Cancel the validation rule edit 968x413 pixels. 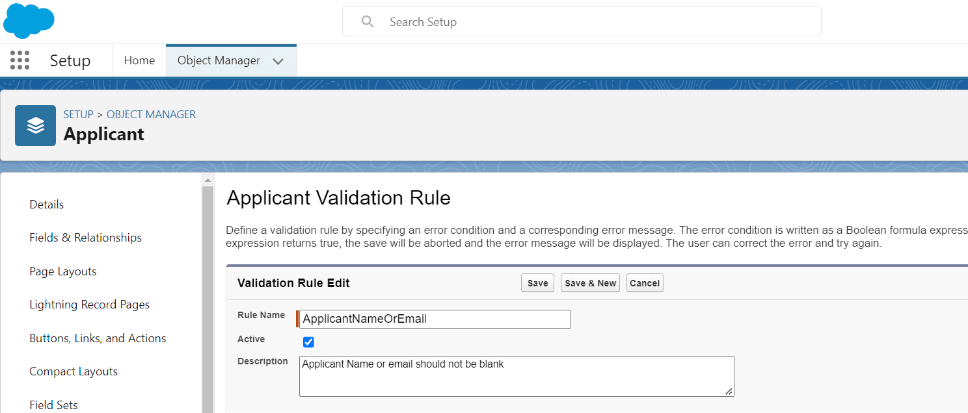pos(644,282)
